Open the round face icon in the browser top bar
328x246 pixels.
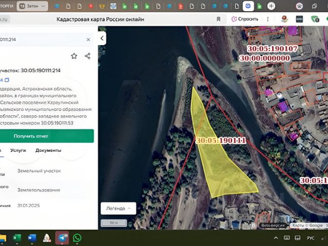[299, 6]
